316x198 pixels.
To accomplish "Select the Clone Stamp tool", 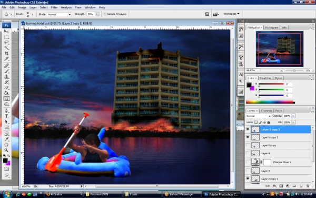I will point(6,77).
